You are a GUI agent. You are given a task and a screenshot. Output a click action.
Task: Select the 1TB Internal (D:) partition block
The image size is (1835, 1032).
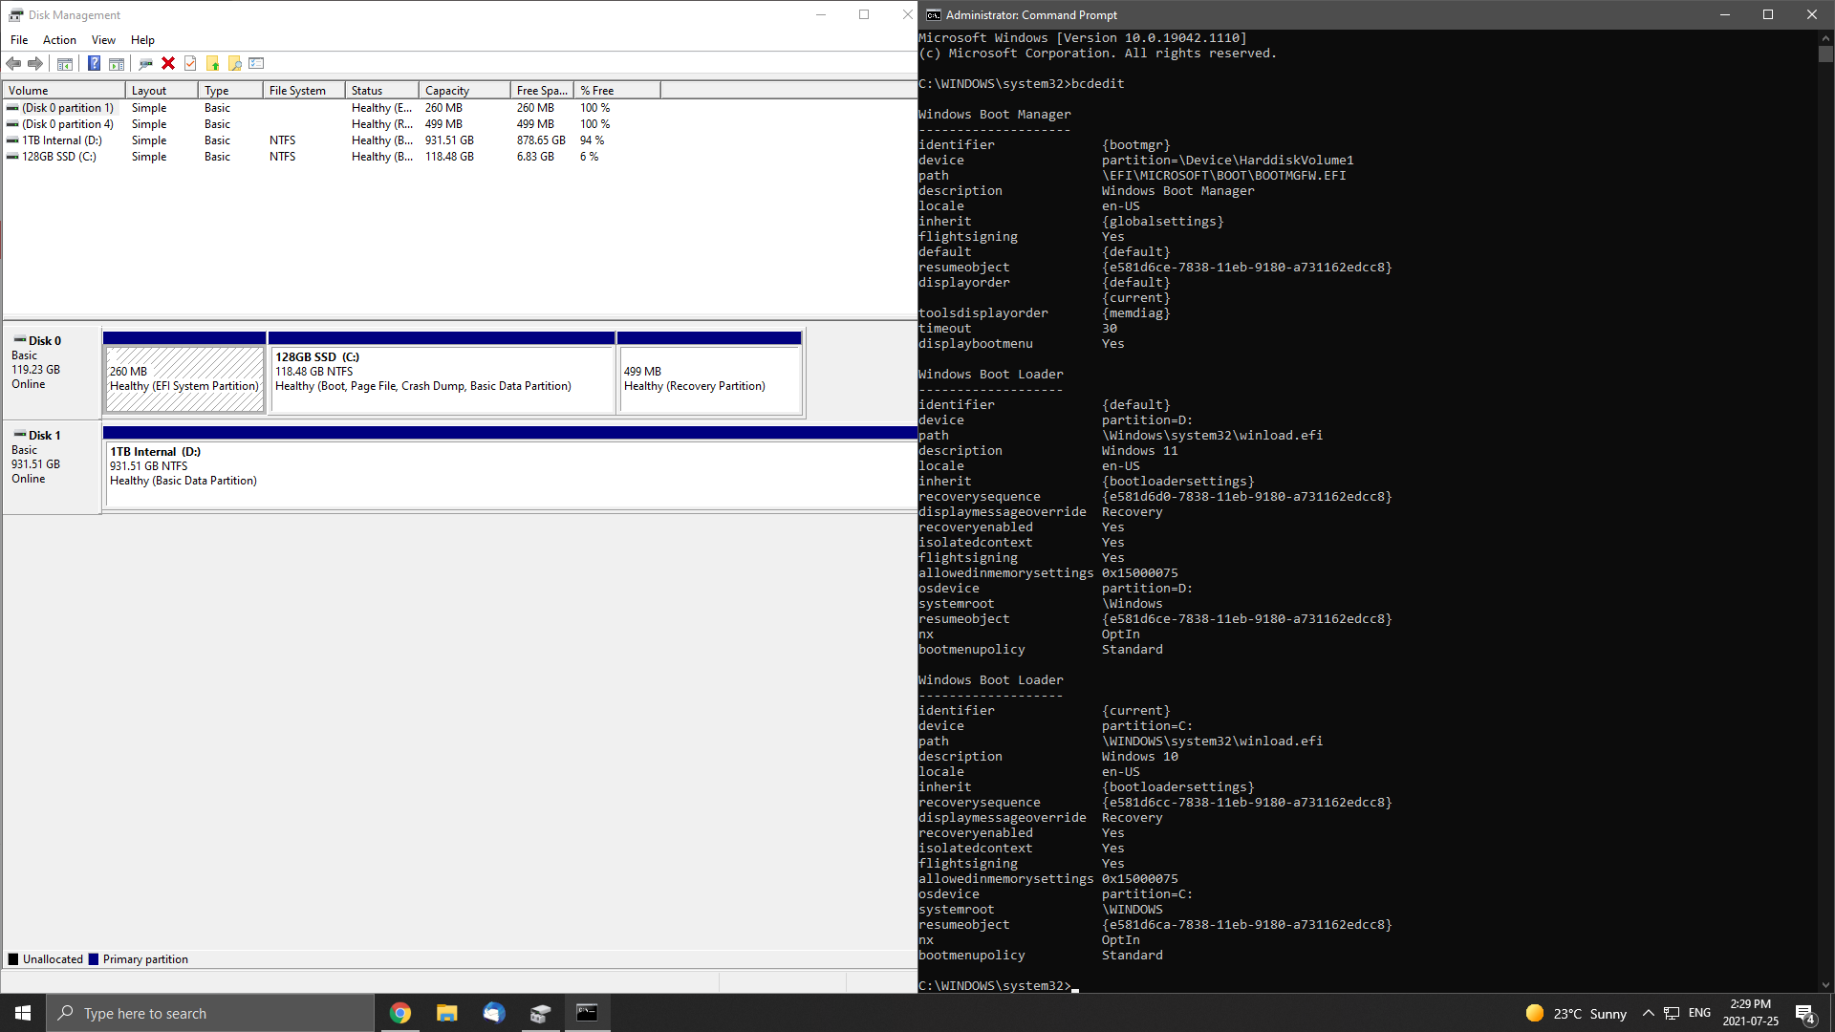510,473
